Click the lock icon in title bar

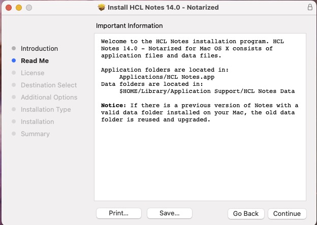[x=310, y=8]
